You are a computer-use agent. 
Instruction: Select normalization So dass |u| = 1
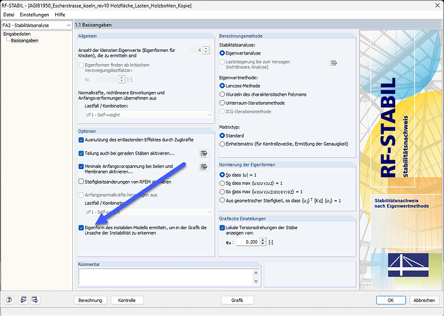tap(222, 175)
